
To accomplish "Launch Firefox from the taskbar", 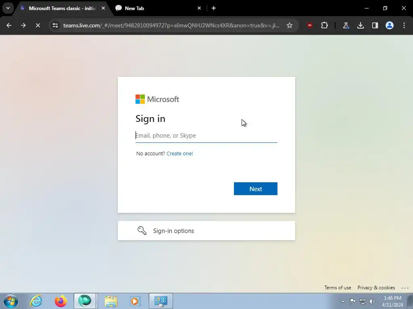I will (60, 301).
